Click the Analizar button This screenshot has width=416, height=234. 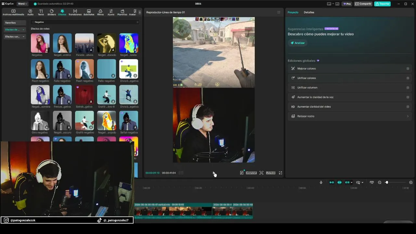point(298,43)
